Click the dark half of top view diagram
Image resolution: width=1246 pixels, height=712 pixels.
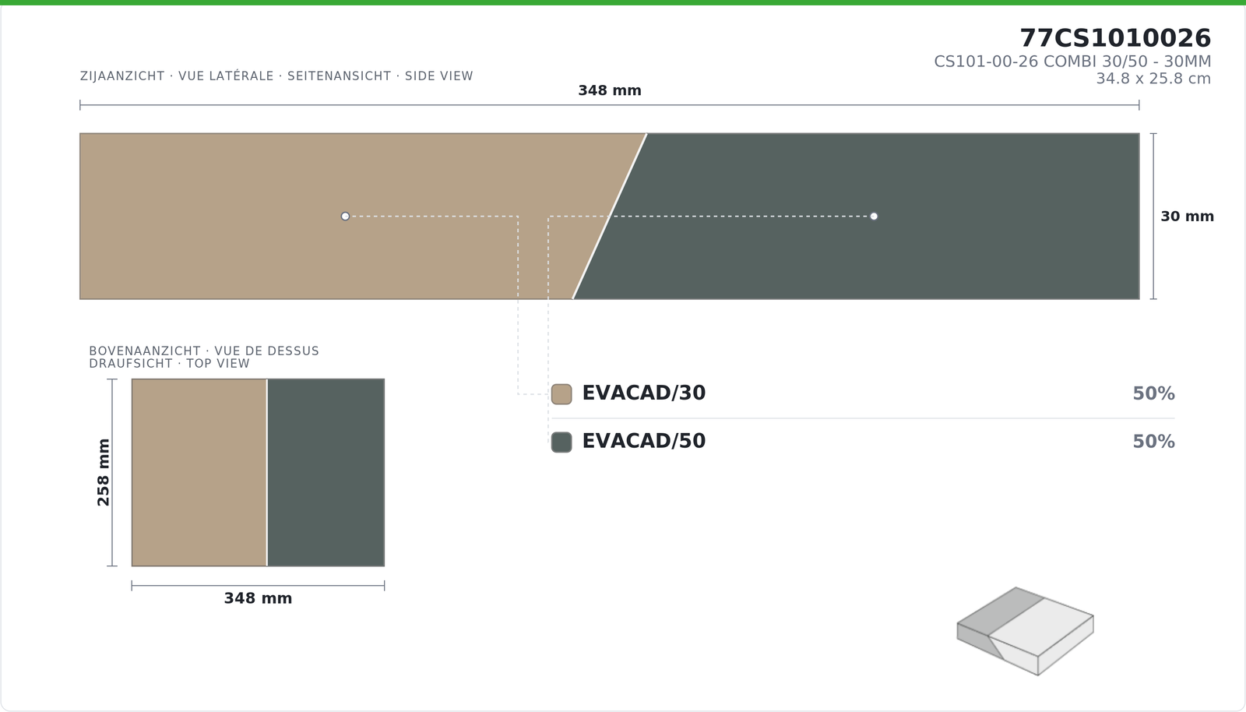[x=326, y=473]
